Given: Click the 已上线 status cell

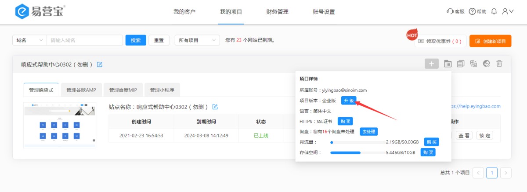Looking at the screenshot, I should [x=261, y=136].
